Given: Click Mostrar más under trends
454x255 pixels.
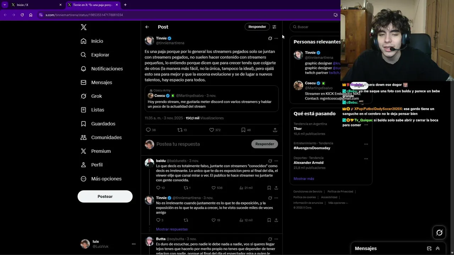Looking at the screenshot, I should pos(304,179).
